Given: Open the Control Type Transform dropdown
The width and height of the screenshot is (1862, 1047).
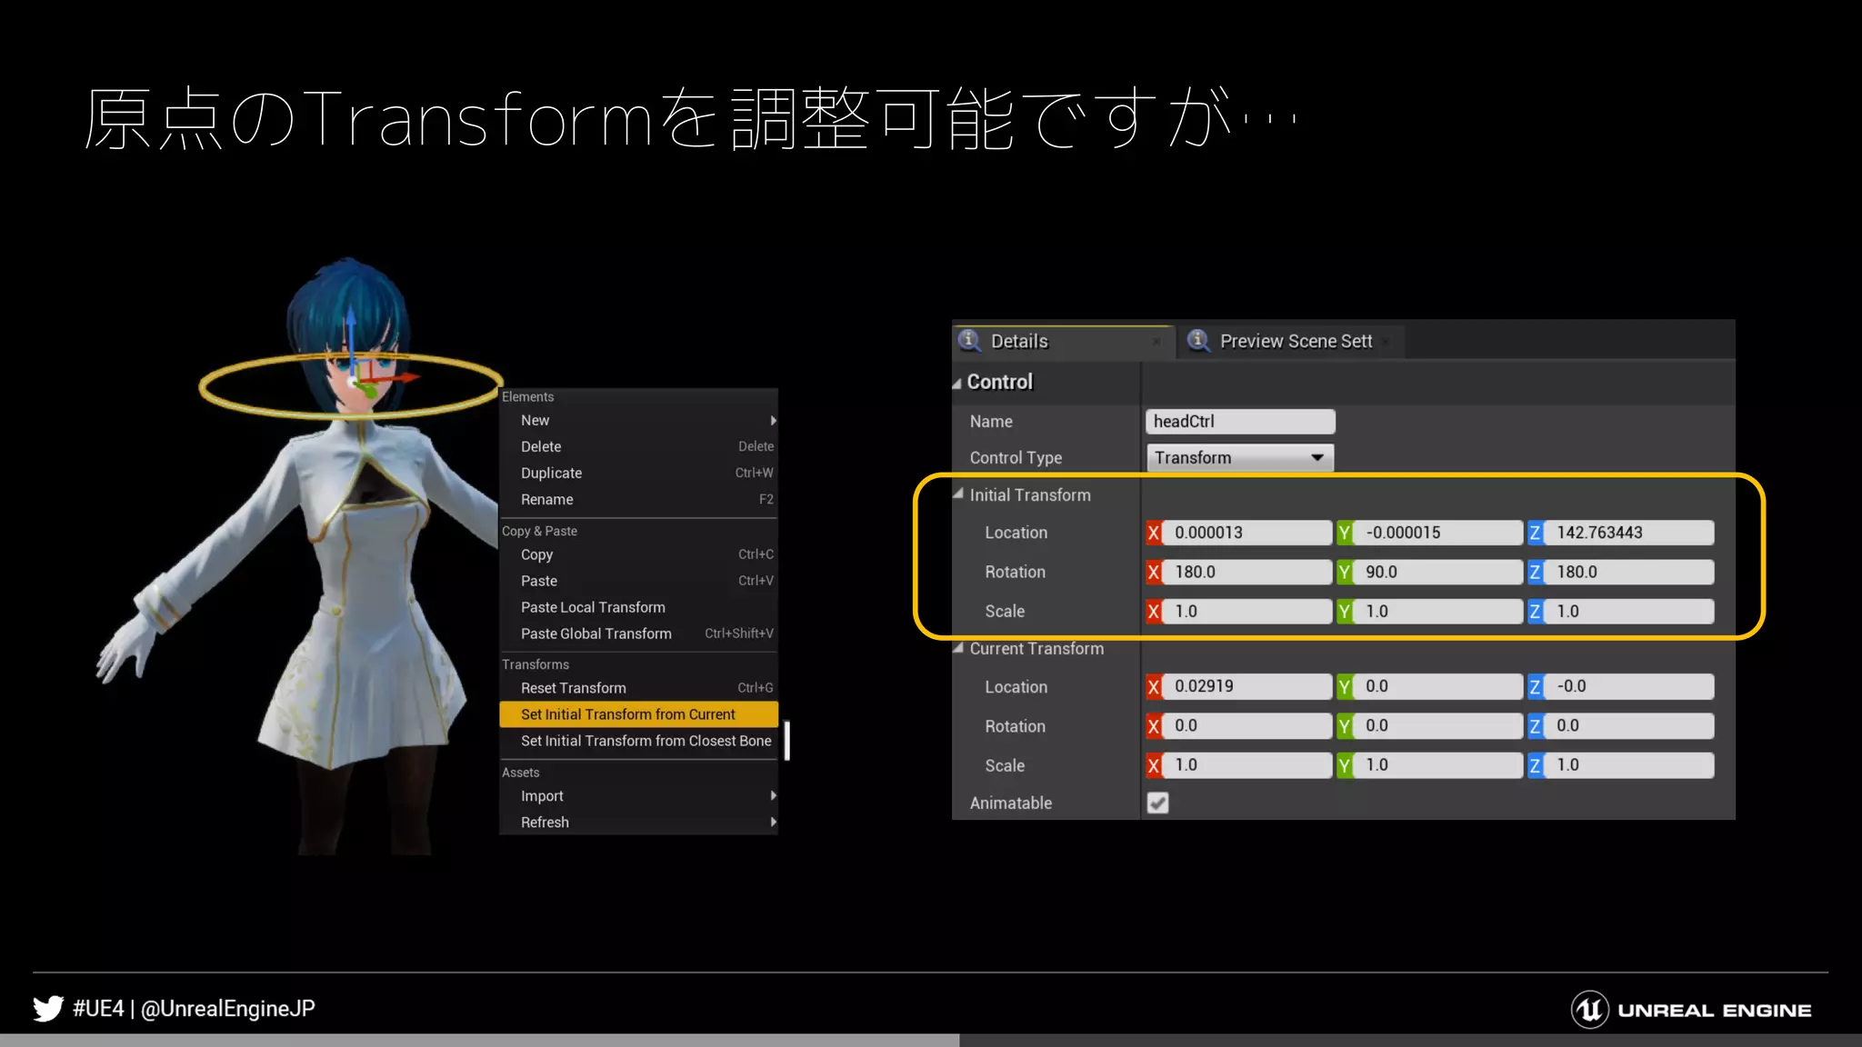Looking at the screenshot, I should point(1240,458).
